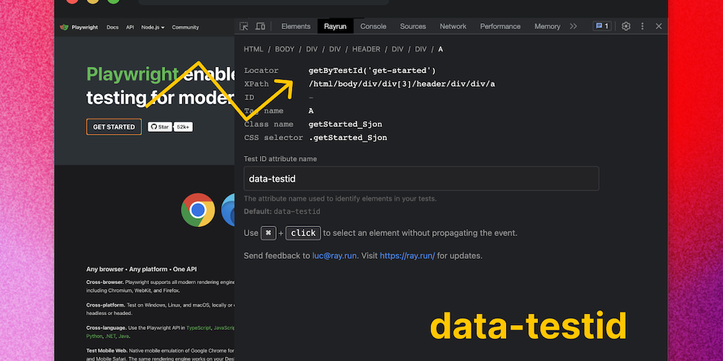Open the Sources tab

pyautogui.click(x=413, y=26)
